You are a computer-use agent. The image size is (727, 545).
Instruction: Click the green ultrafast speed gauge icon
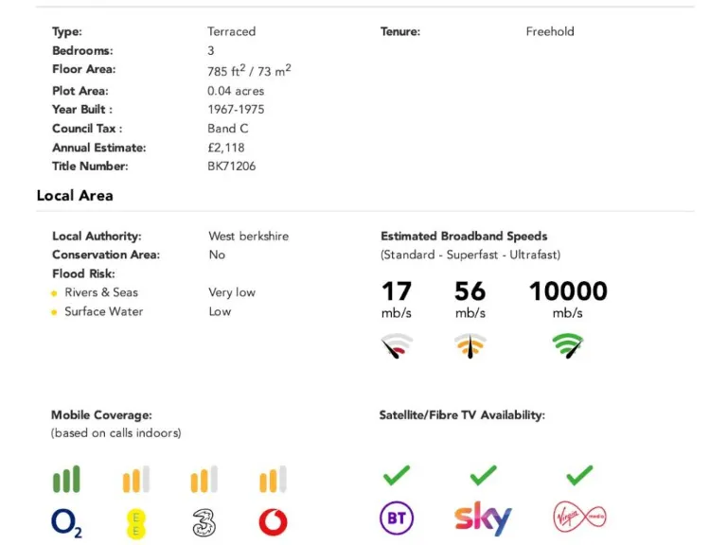coord(568,345)
